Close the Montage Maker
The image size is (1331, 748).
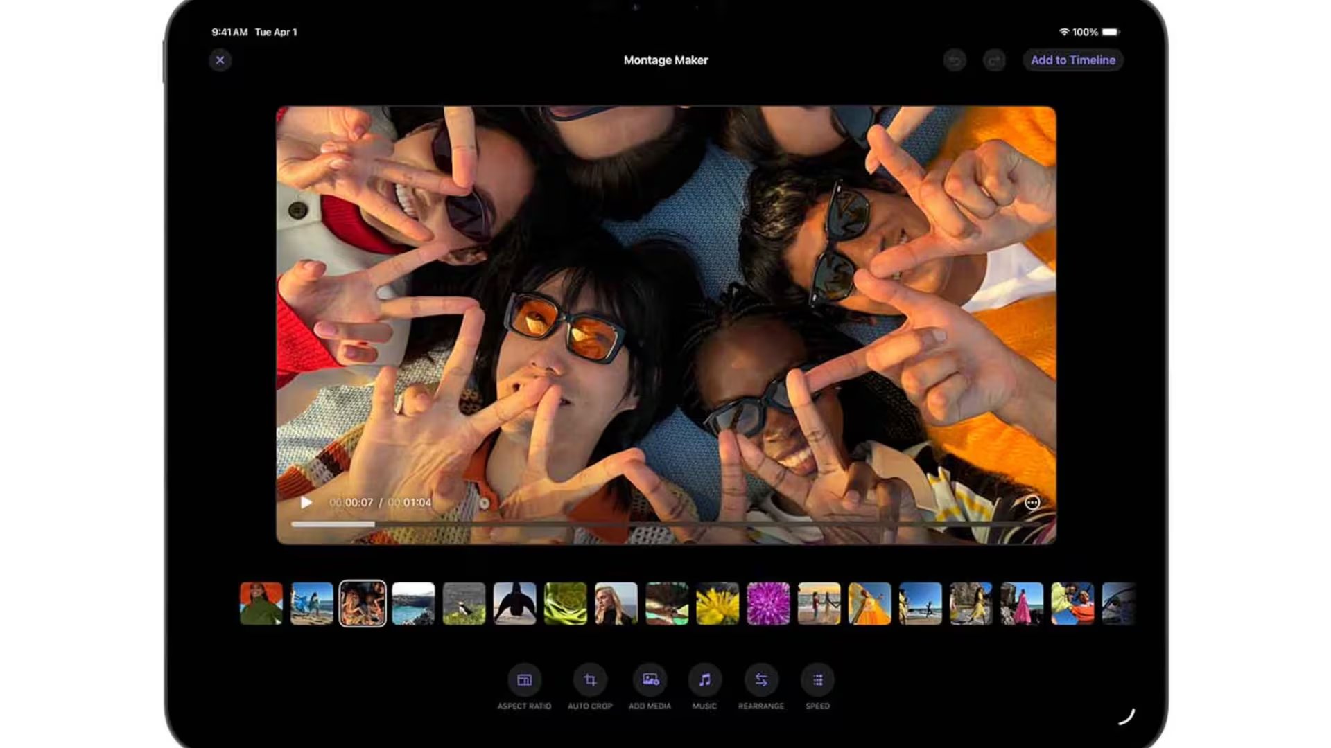coord(220,60)
